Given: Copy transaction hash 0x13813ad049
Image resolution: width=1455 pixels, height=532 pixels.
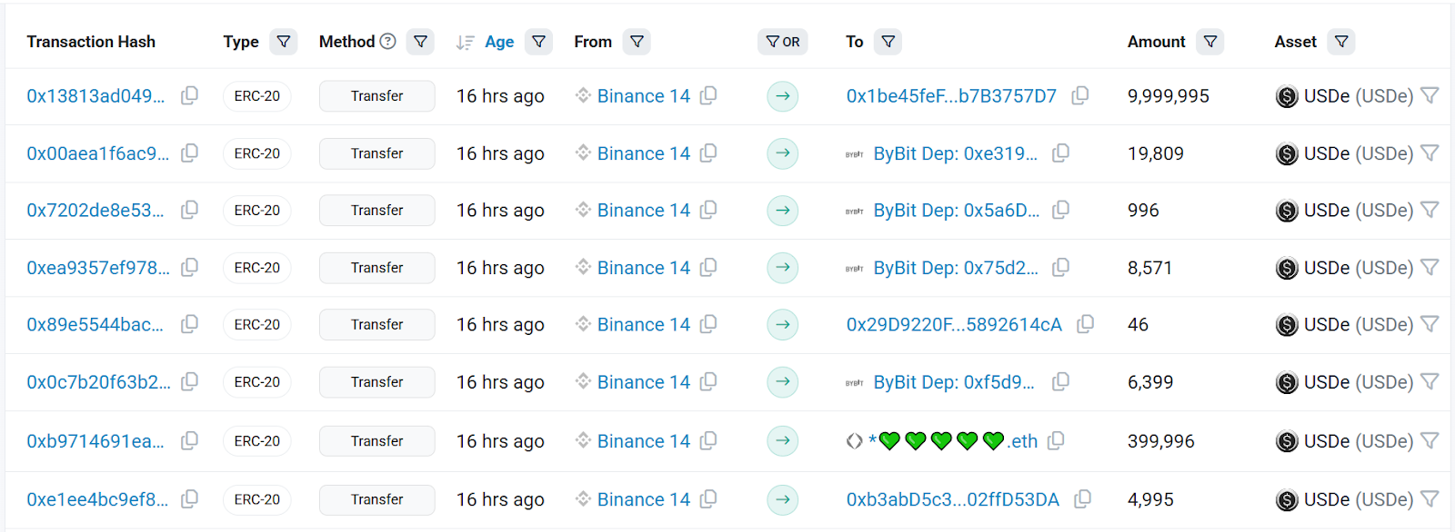Looking at the screenshot, I should pyautogui.click(x=189, y=95).
